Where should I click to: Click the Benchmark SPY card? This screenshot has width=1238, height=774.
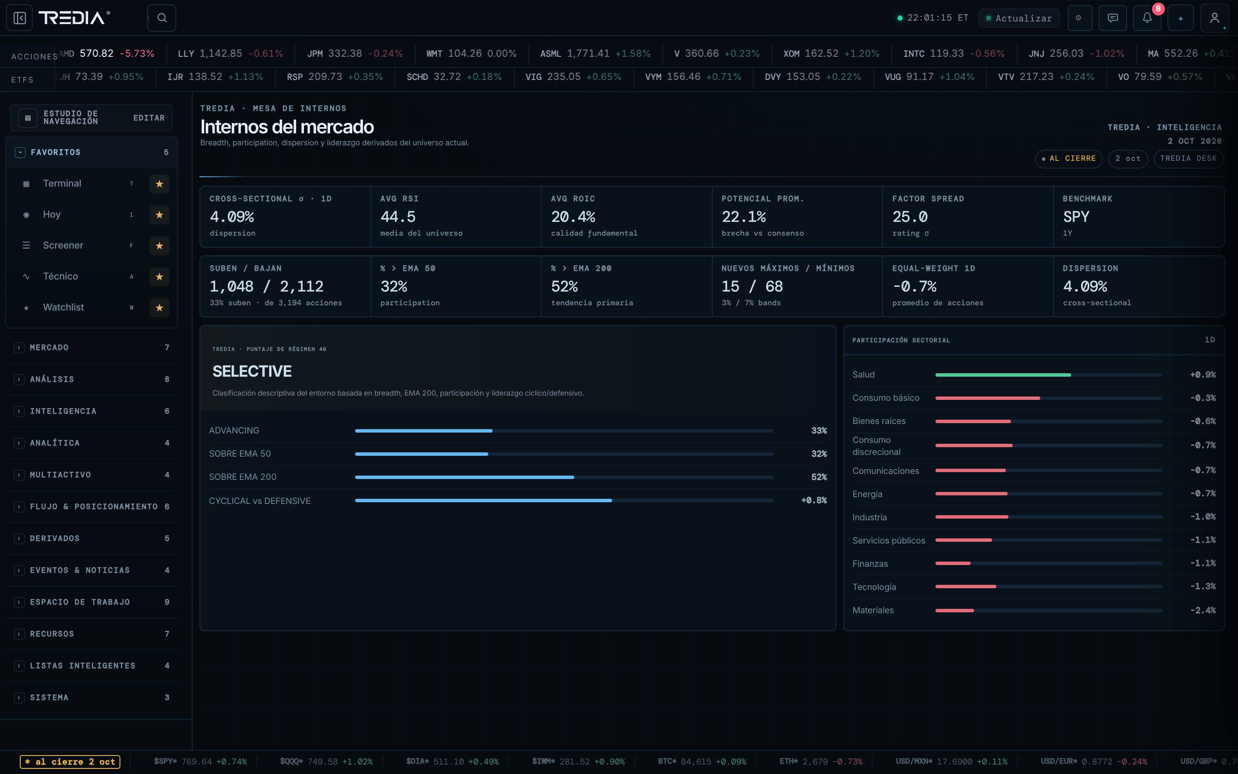1139,217
